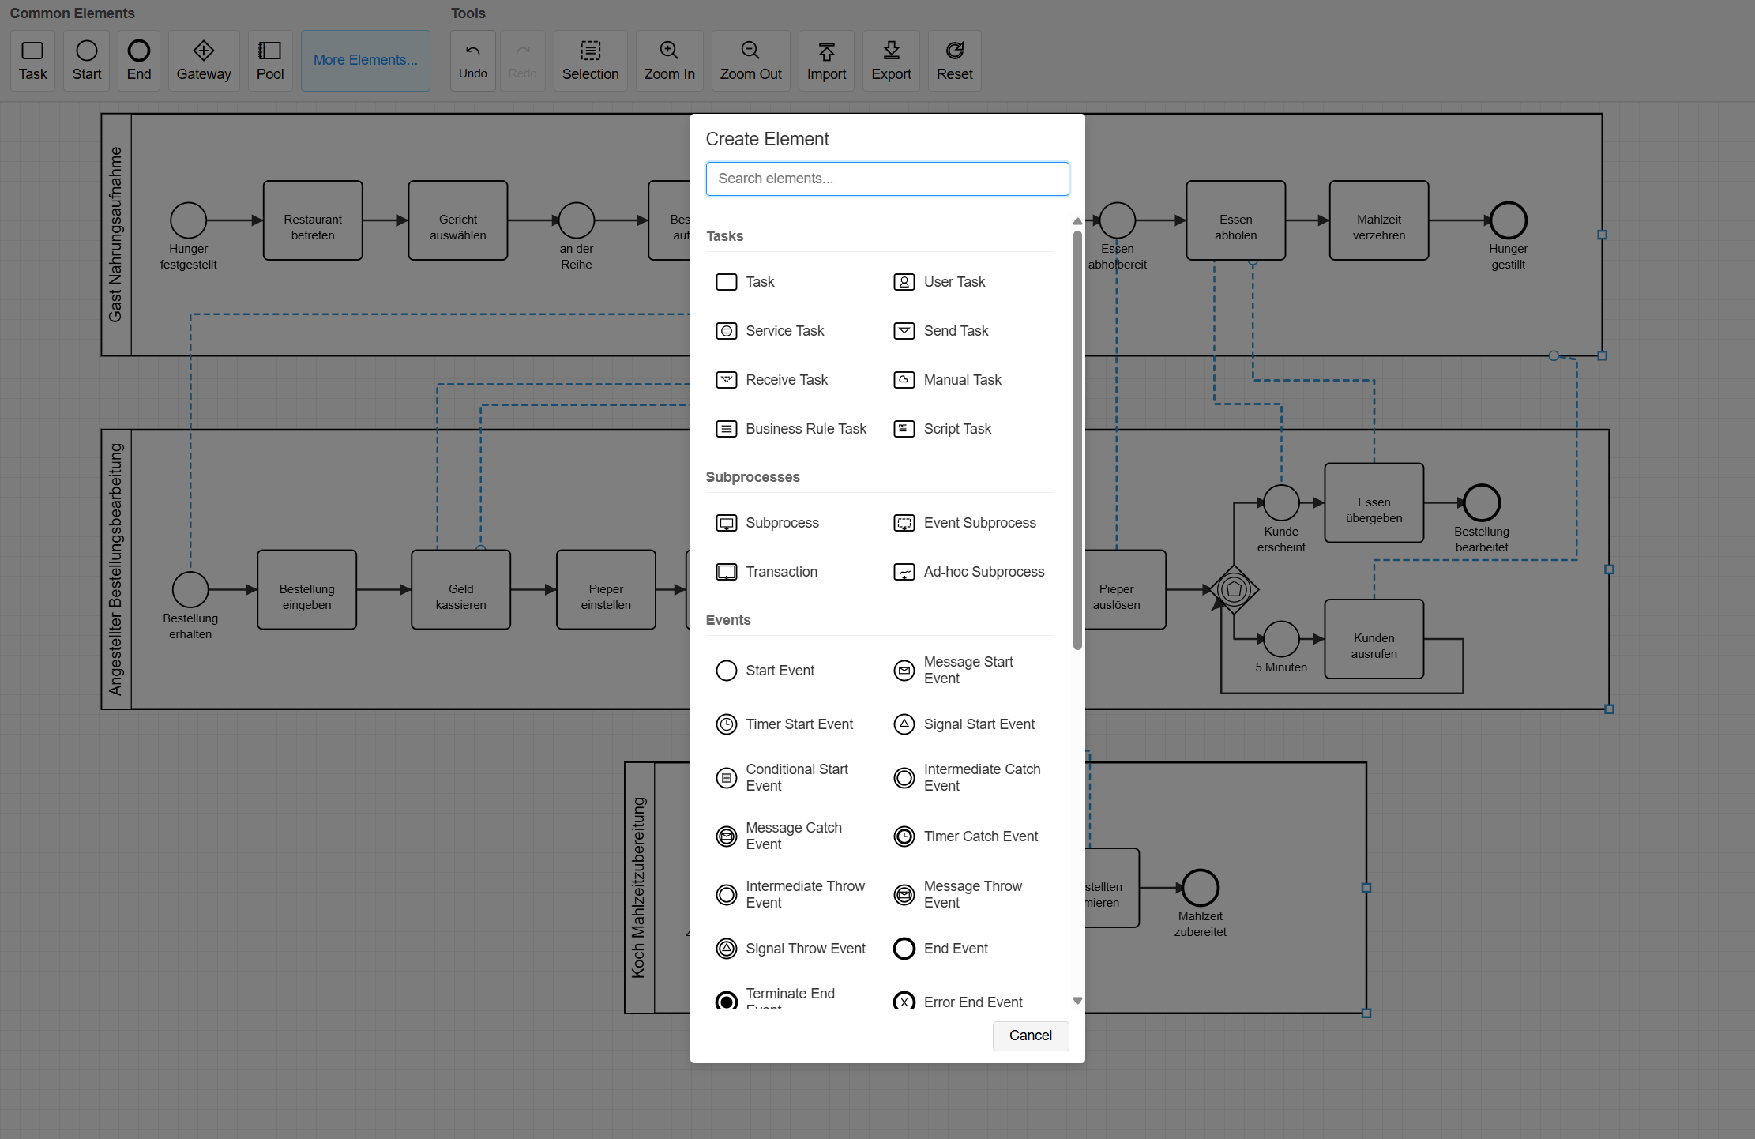Image resolution: width=1755 pixels, height=1139 pixels.
Task: Activate the Selection tool
Action: (x=591, y=61)
